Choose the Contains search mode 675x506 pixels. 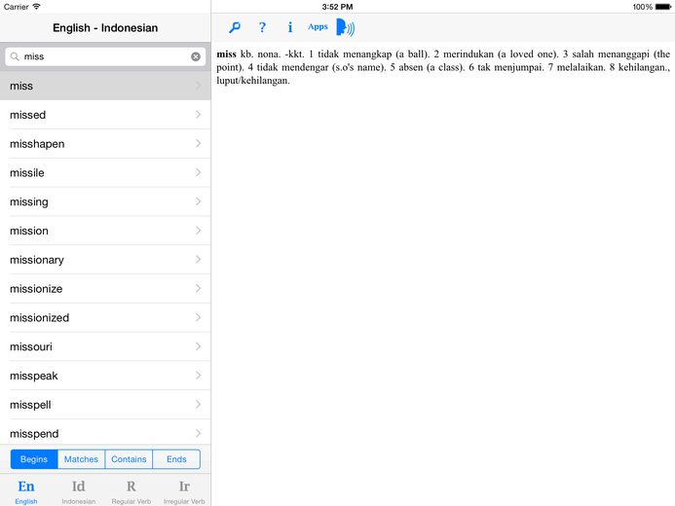[x=129, y=459]
